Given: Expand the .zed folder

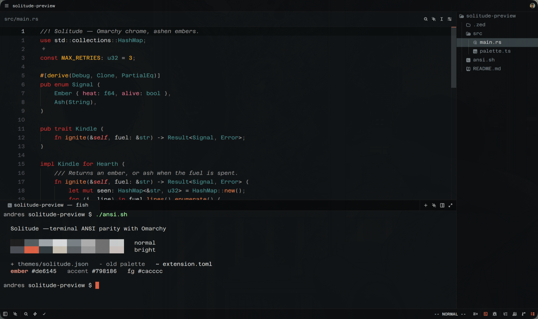Looking at the screenshot, I should [476, 25].
